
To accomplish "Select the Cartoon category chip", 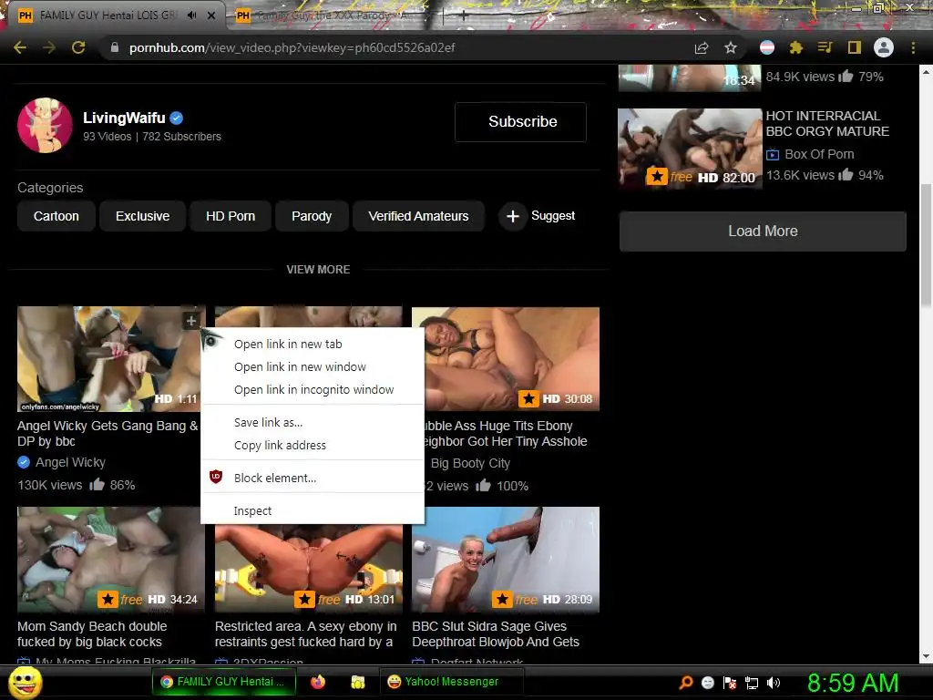I will coord(56,216).
